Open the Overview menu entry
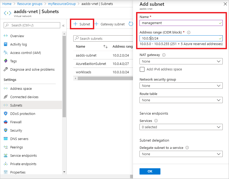This screenshot has height=179, width=229. click(20, 36)
